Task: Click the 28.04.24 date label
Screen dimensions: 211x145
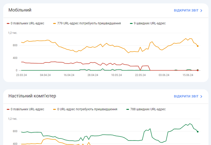Action: coord(93,75)
